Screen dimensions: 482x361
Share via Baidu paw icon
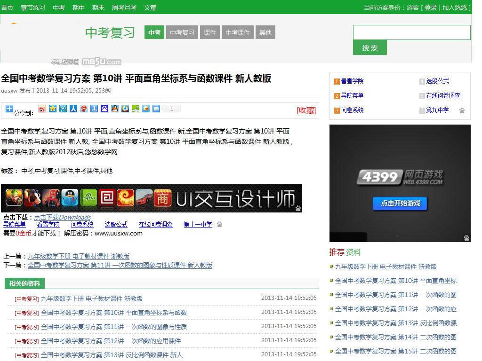[x=104, y=109]
